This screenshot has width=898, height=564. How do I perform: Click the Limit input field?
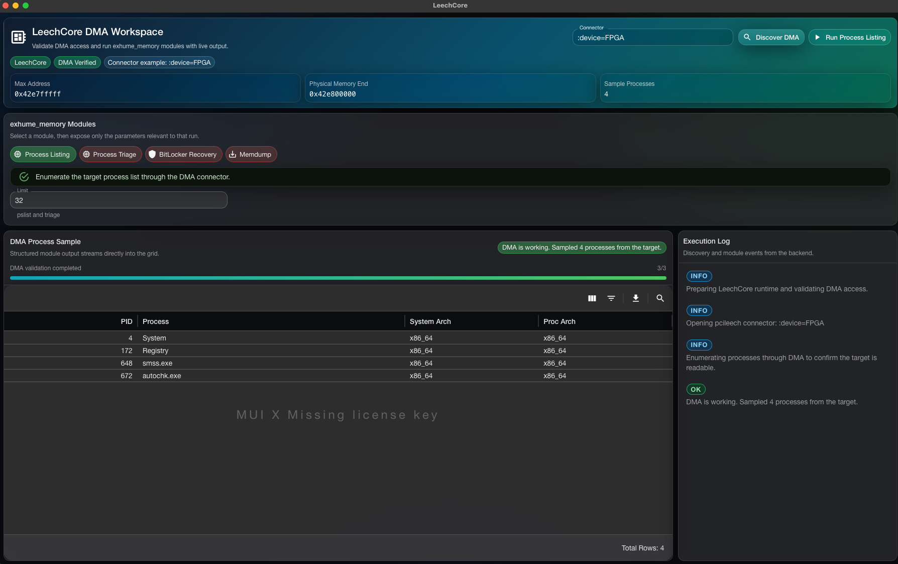click(x=119, y=200)
